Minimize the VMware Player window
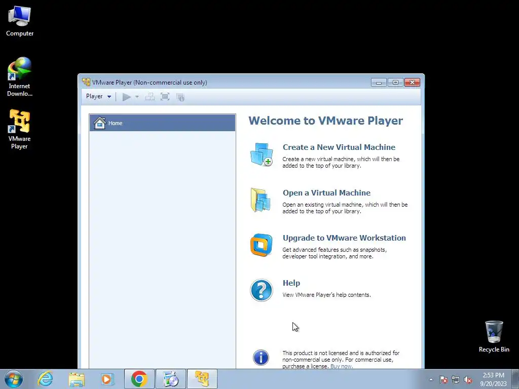 [x=379, y=83]
